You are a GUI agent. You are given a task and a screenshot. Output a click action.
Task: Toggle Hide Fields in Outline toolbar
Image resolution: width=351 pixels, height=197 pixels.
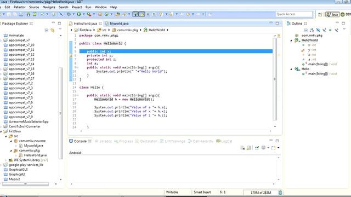[318, 30]
